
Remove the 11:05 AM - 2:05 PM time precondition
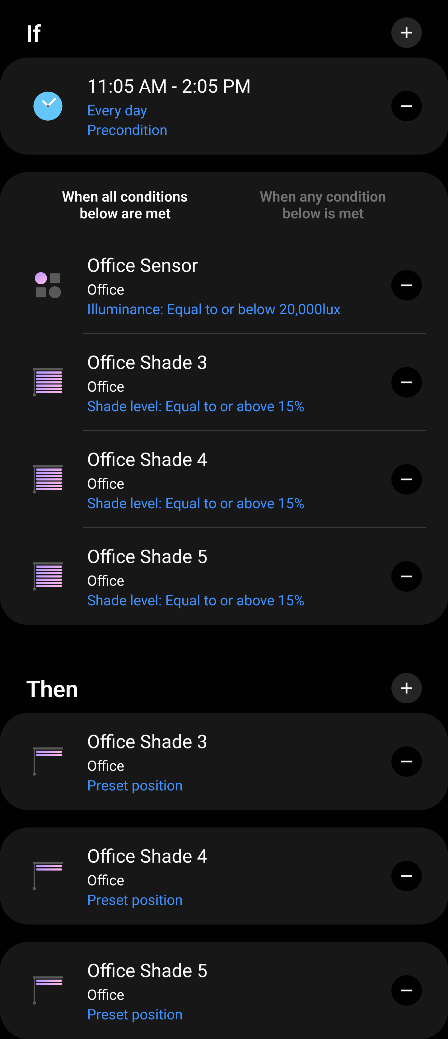406,106
